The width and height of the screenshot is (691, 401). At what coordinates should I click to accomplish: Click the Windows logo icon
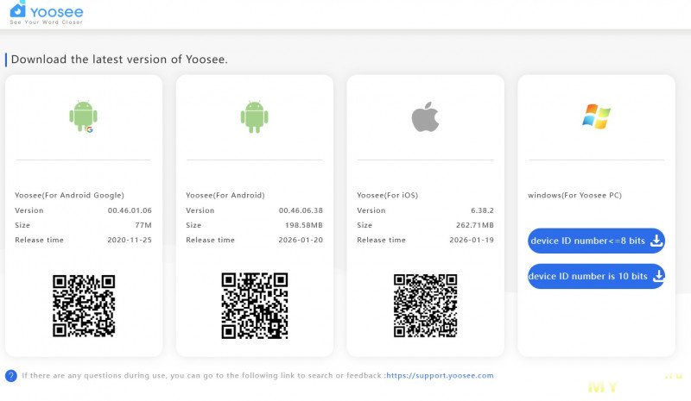pos(596,116)
